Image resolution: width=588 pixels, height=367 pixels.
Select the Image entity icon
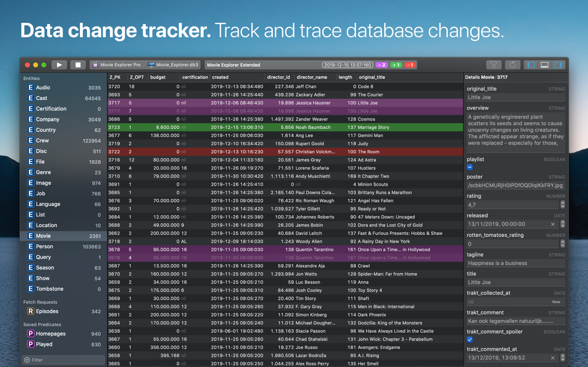tap(31, 183)
